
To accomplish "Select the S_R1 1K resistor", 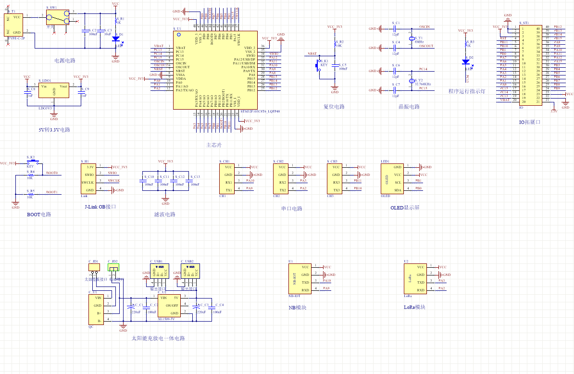I will 116,21.
